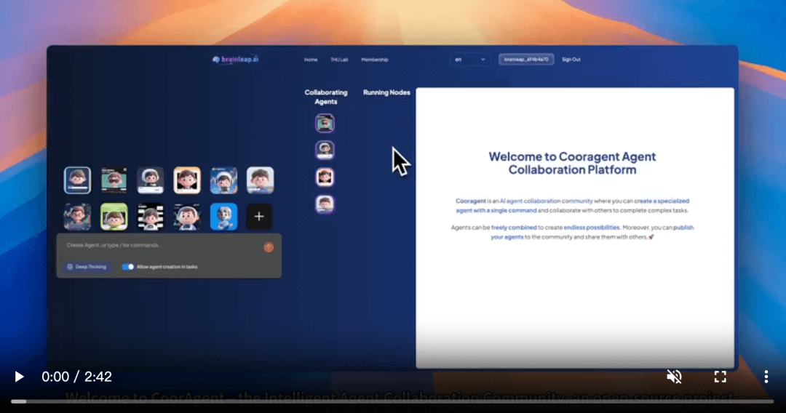Open the THU Lab menu item
The image size is (786, 413).
coord(339,60)
